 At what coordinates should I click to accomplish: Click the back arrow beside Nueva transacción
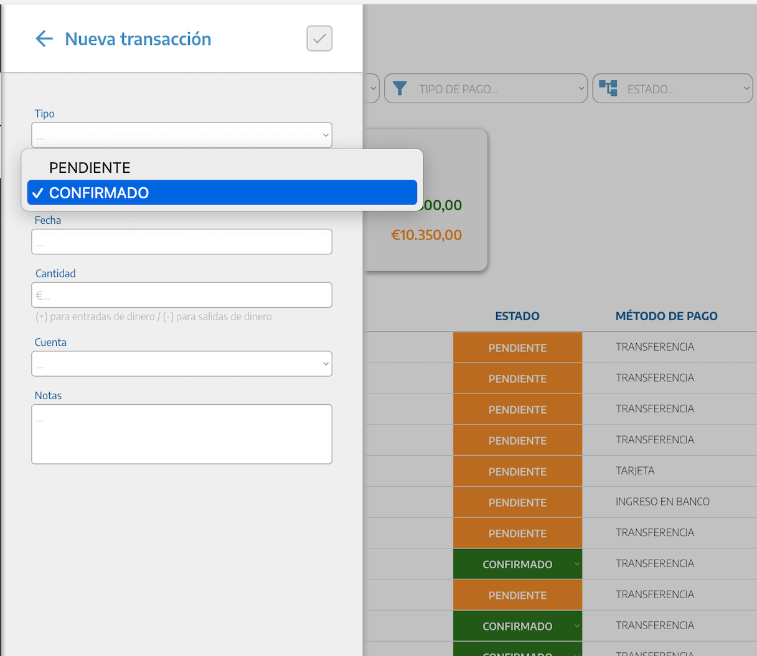point(44,39)
